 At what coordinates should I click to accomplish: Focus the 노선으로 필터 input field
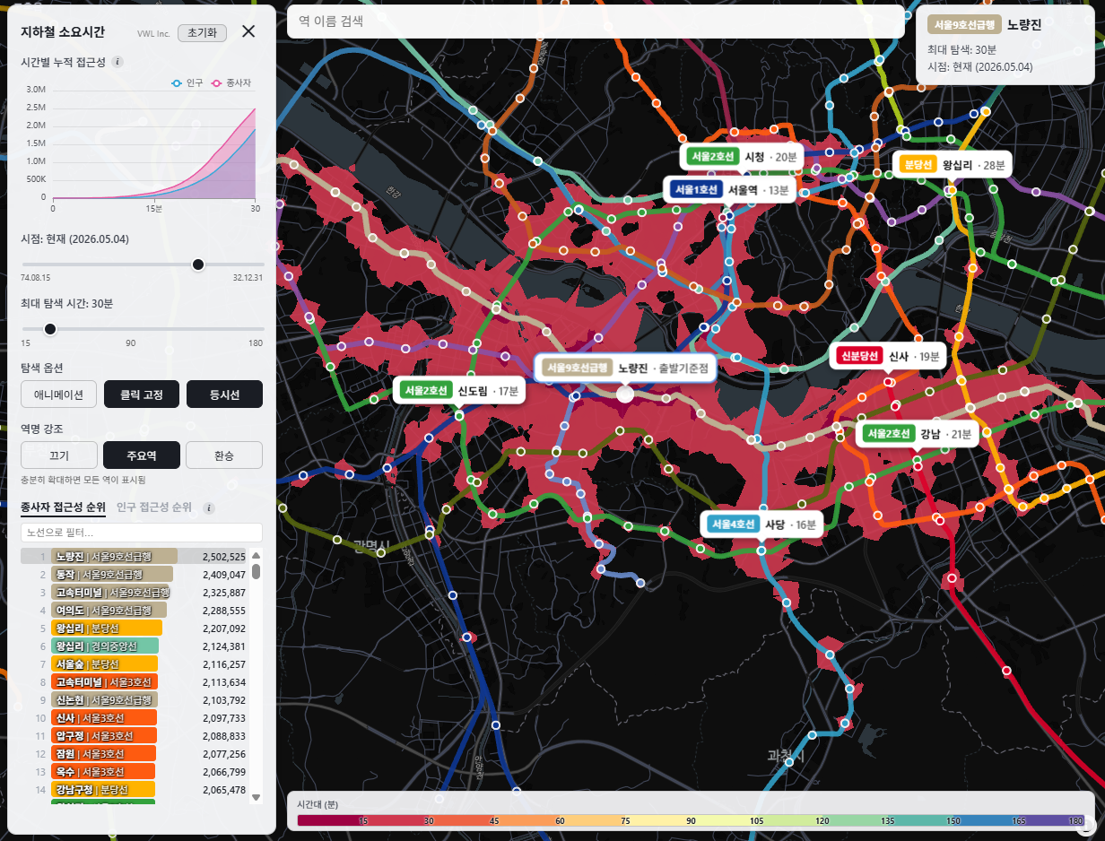tap(141, 533)
